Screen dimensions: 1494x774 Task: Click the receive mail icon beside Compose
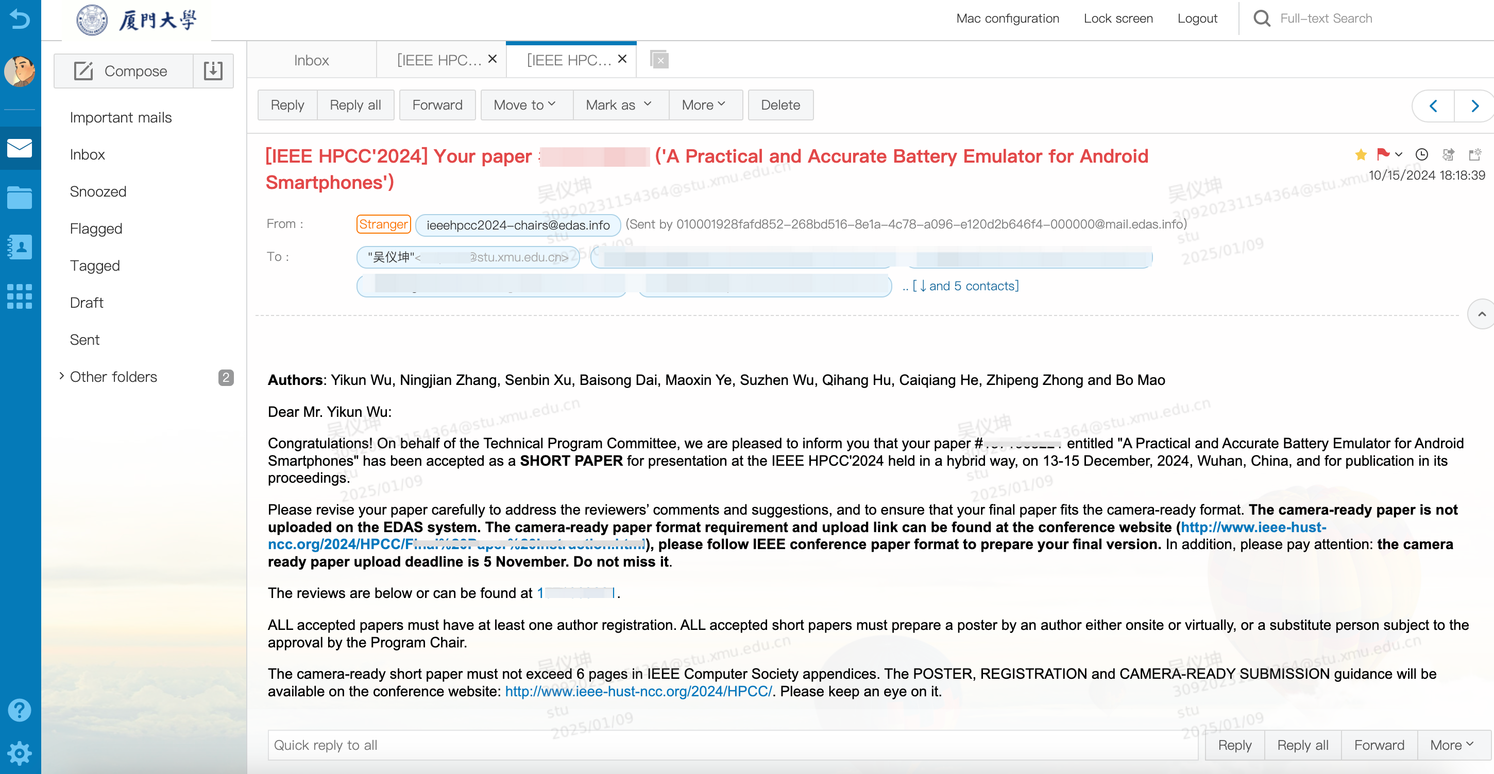(213, 71)
